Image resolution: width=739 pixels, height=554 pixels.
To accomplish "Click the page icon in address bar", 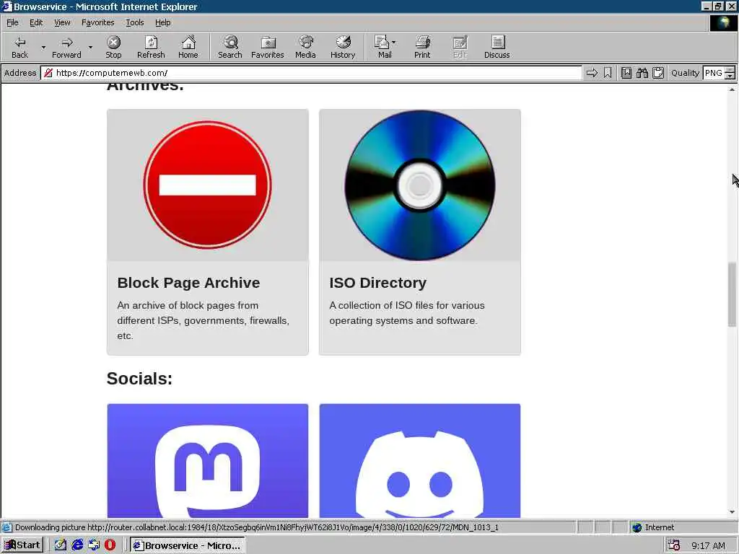I will coord(48,73).
